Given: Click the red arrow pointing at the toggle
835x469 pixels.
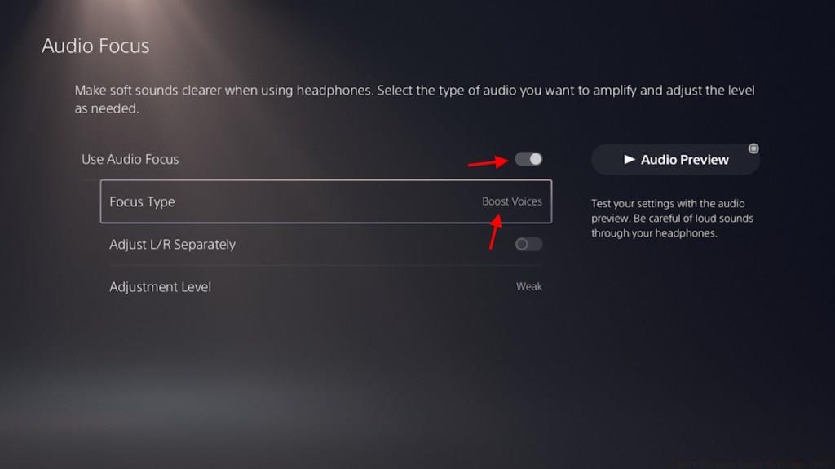Looking at the screenshot, I should click(488, 161).
